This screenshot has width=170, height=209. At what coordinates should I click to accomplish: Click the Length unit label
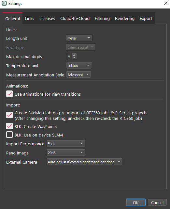pos(17,39)
